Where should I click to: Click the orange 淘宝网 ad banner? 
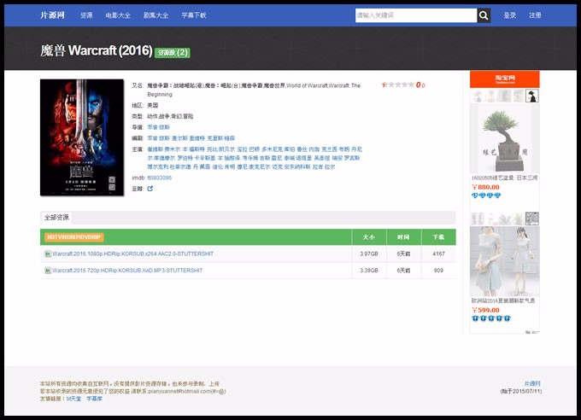coord(505,79)
